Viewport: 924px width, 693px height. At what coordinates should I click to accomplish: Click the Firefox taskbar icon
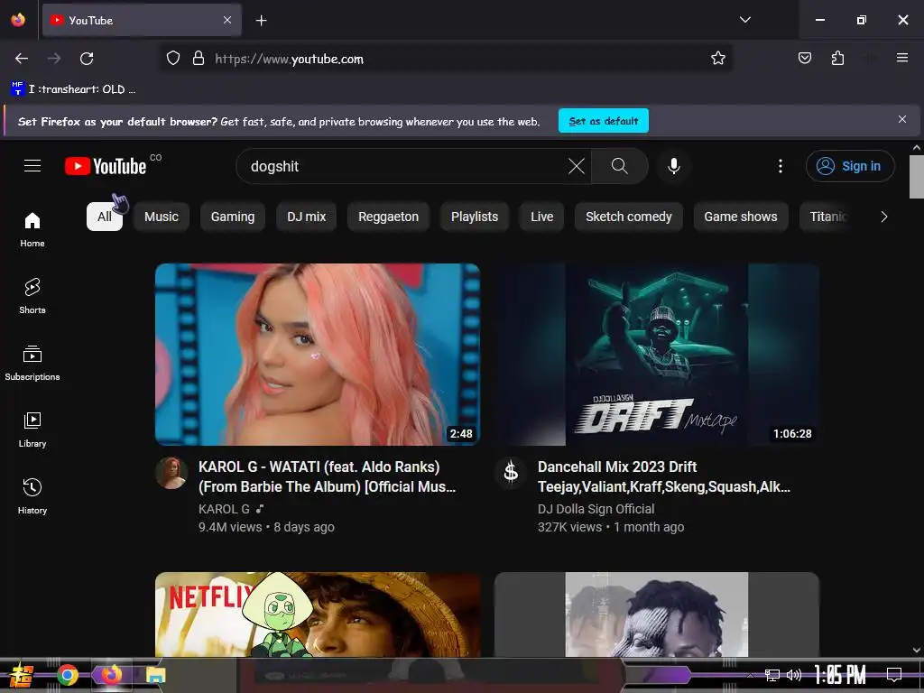111,675
